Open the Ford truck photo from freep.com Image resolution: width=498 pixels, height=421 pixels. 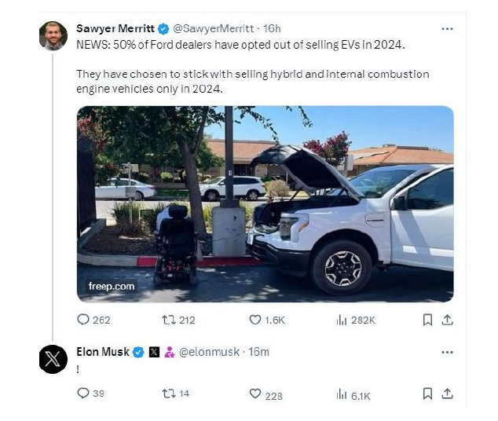(x=265, y=204)
